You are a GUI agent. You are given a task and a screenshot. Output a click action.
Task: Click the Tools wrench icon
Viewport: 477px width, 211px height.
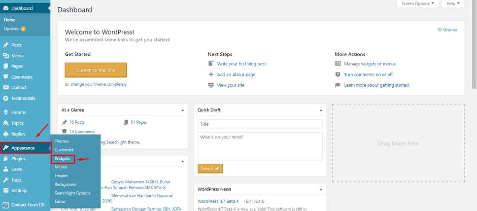tap(6, 180)
